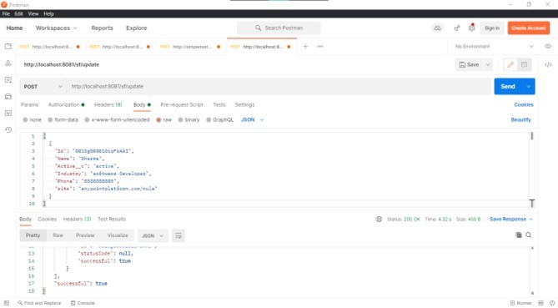Open the Console

(83, 303)
